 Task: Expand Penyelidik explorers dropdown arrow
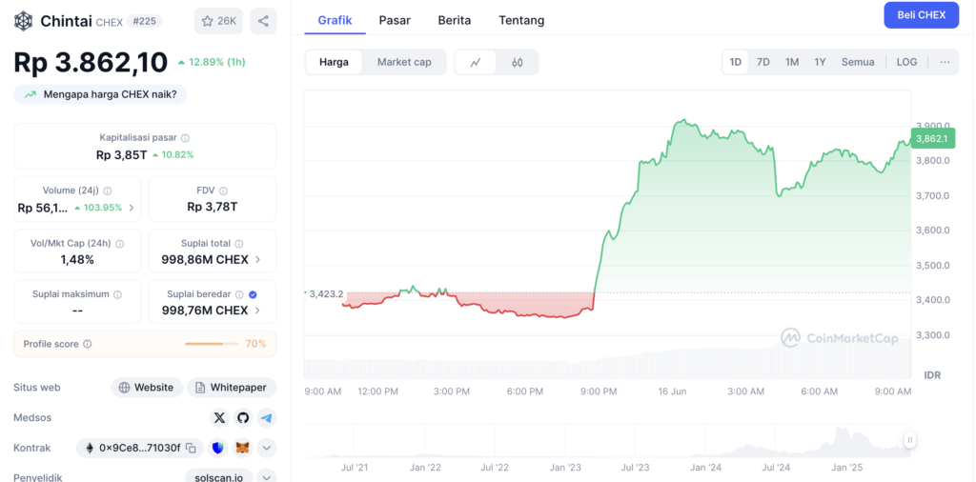pos(267,477)
